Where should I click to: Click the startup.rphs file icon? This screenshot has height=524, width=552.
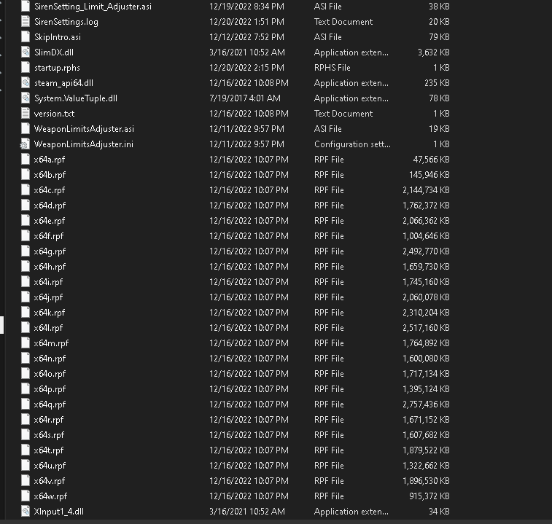tap(27, 68)
